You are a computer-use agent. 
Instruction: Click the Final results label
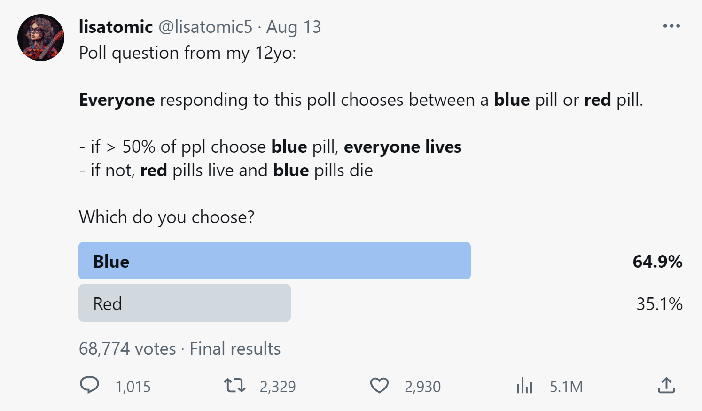(x=235, y=349)
